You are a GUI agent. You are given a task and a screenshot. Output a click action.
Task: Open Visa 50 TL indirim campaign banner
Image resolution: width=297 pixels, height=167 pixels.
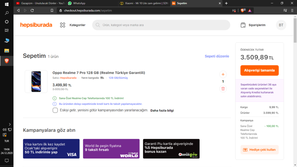(51, 149)
